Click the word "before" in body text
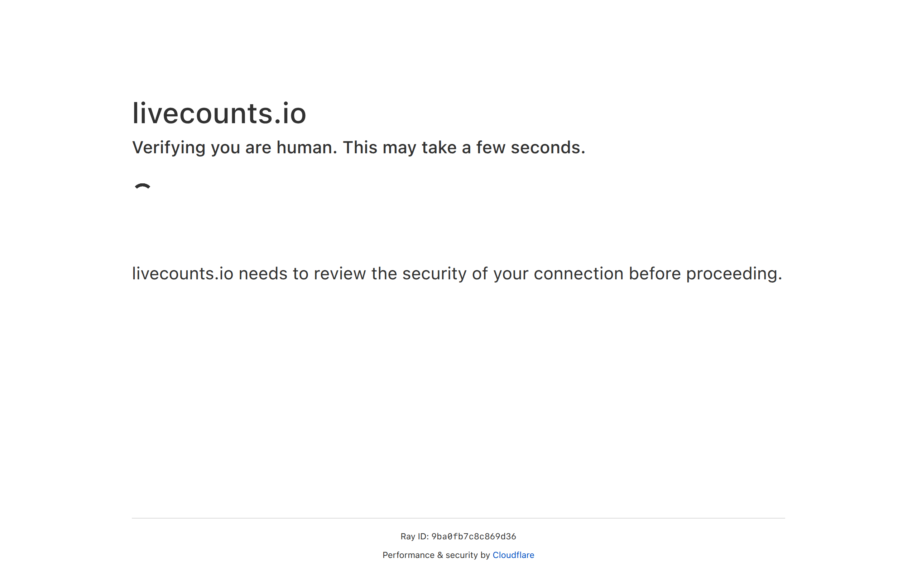The height and width of the screenshot is (573, 917). pyautogui.click(x=654, y=274)
